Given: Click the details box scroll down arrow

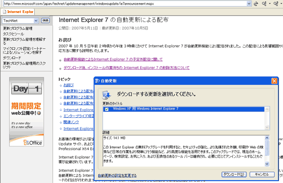Looking at the screenshot, I should 267,164.
